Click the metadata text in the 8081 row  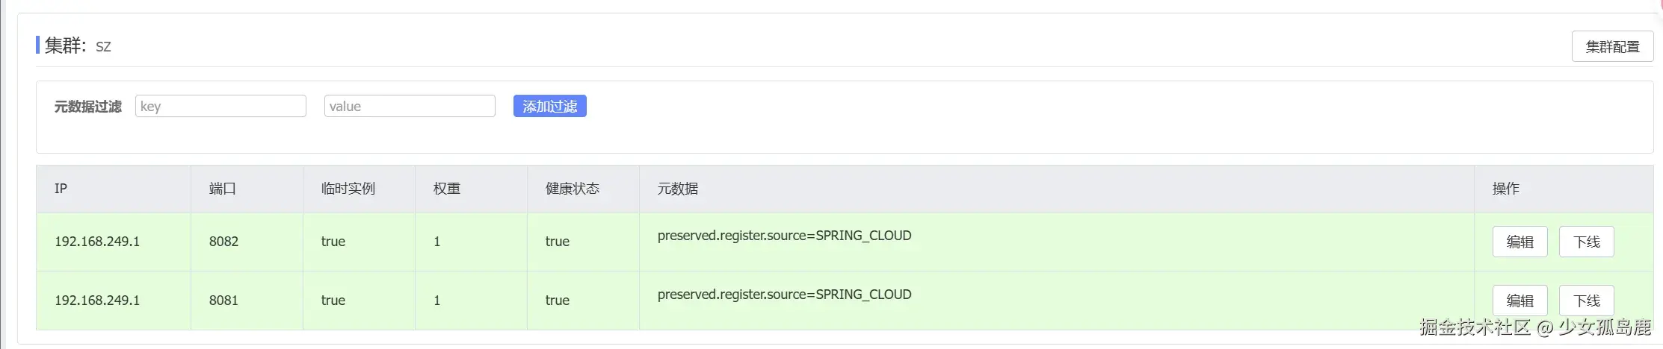[784, 295]
